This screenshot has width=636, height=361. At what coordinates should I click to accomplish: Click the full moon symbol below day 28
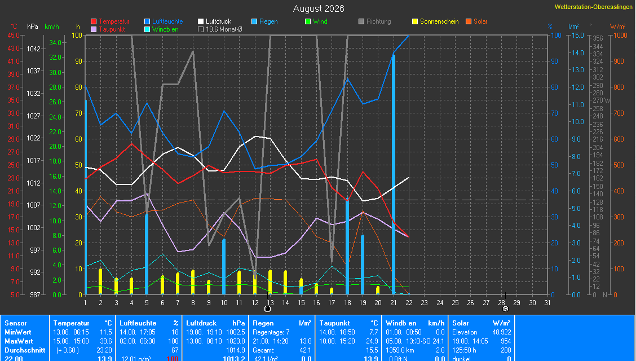point(505,309)
